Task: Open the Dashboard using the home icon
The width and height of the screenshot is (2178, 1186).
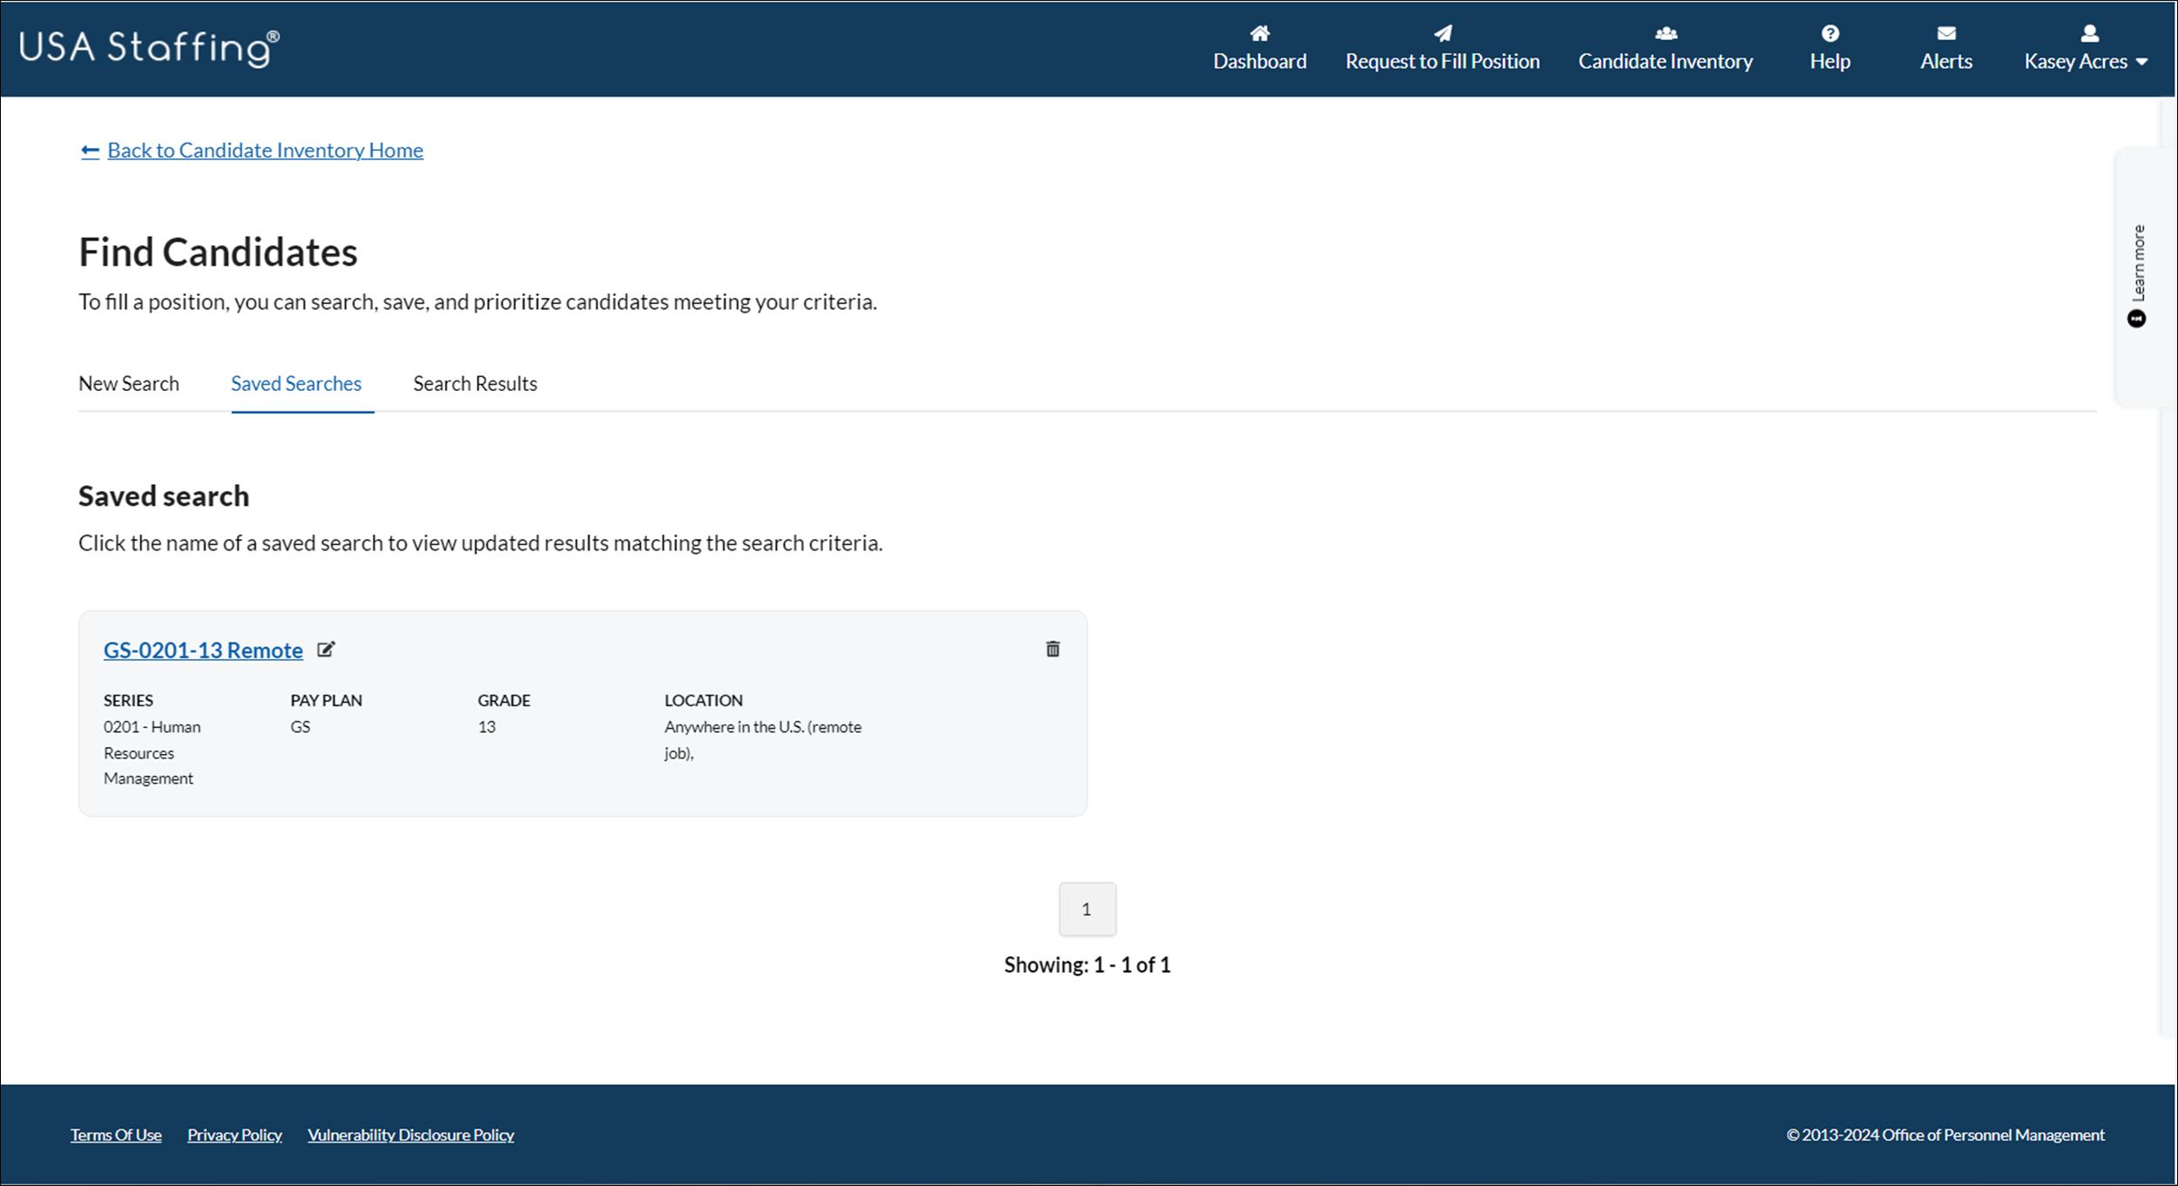Action: (1259, 33)
